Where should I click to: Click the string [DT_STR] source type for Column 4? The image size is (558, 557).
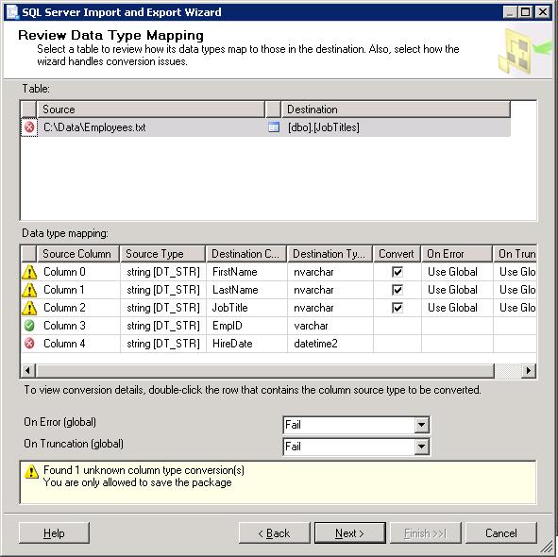click(163, 344)
